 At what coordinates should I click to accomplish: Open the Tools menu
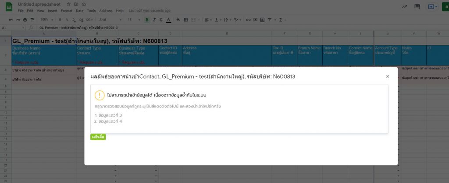click(91, 11)
